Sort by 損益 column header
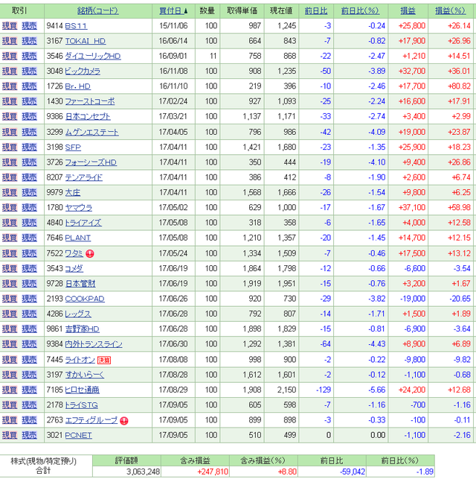476x479 pixels. point(408,11)
